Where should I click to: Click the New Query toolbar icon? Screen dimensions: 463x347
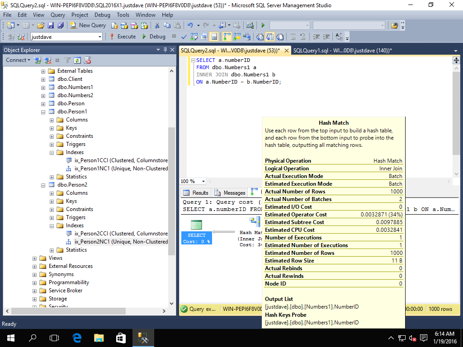(88, 25)
